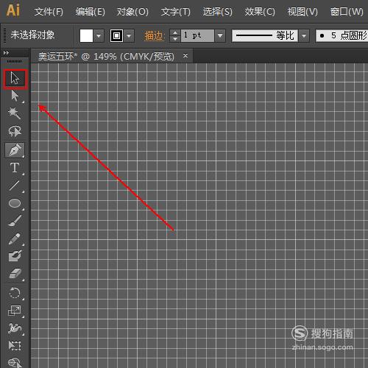Select the Free Transform tool
The height and width of the screenshot is (368, 368).
15,345
